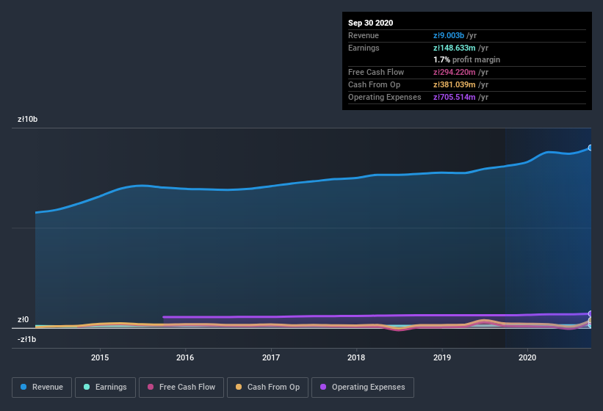Image resolution: width=603 pixels, height=411 pixels.
Task: Click the 2018 x-axis label
Action: point(356,357)
